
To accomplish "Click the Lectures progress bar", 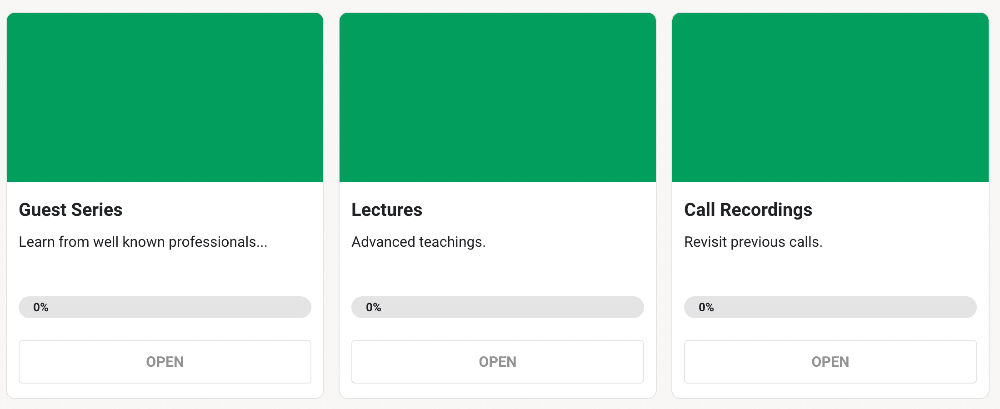I will point(514,307).
